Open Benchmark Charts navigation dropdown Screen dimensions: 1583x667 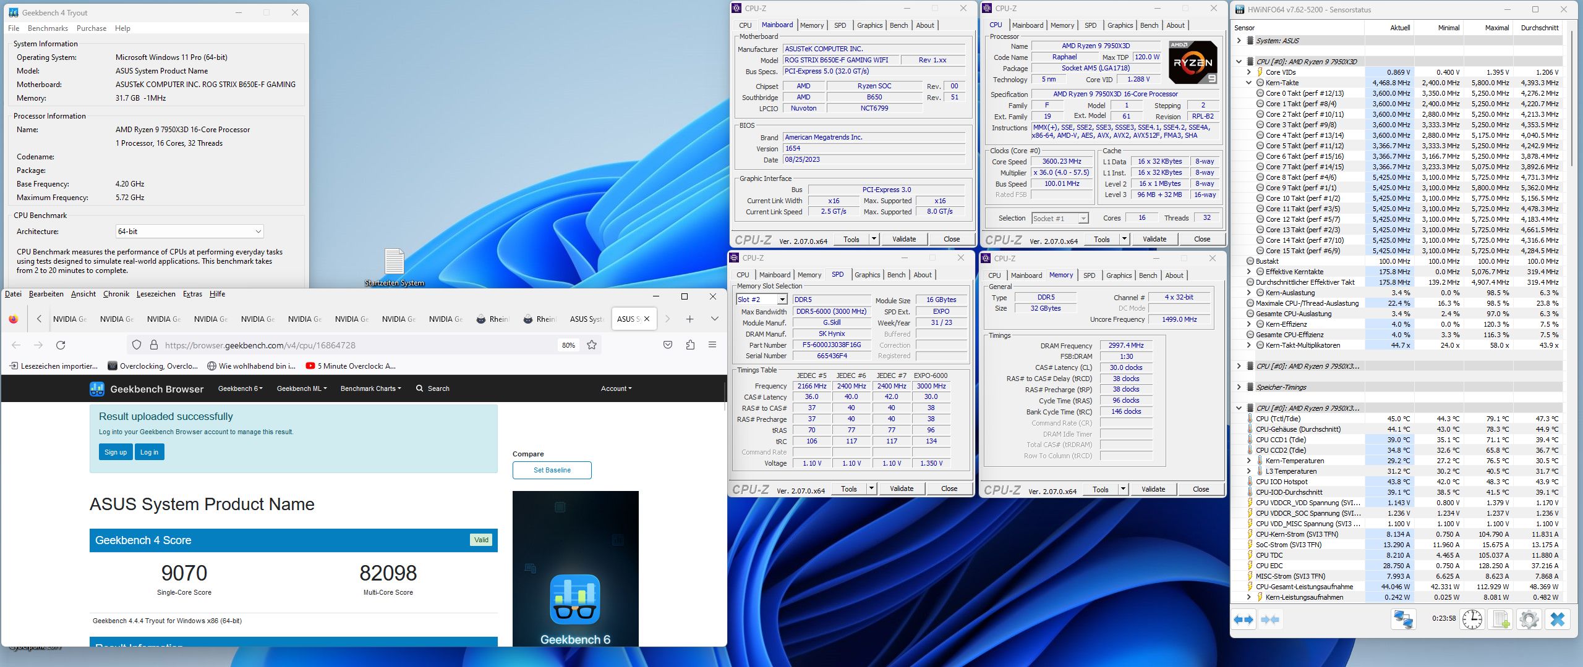[371, 388]
